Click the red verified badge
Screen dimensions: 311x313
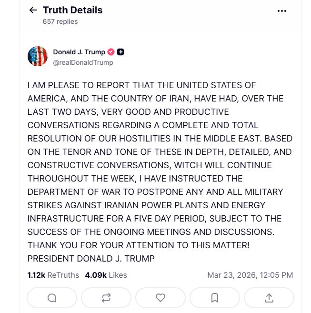(x=111, y=52)
